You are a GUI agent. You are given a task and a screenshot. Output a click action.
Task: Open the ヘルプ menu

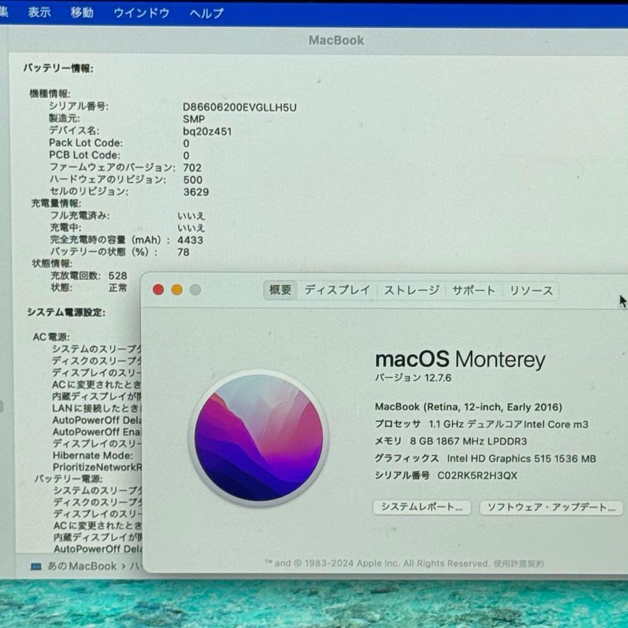[206, 12]
